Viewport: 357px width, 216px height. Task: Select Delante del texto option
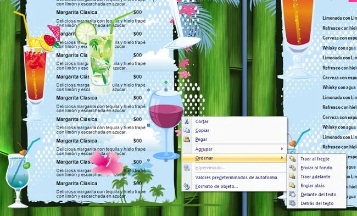(316, 195)
